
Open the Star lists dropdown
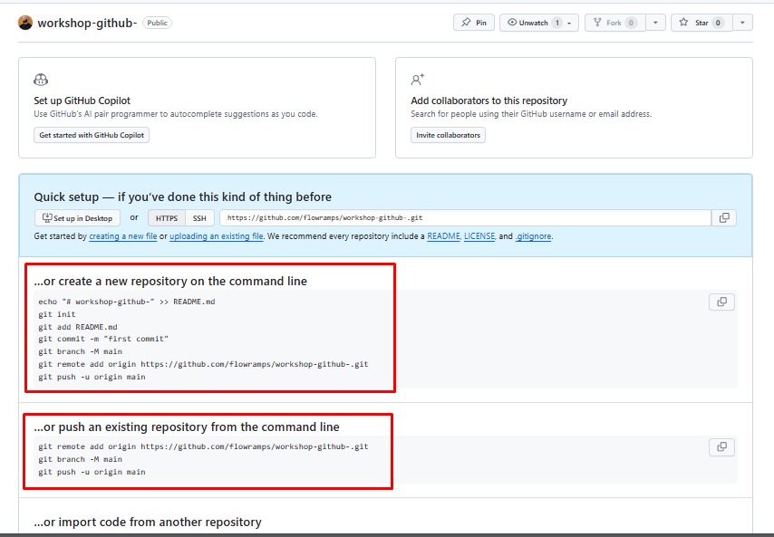tap(742, 23)
